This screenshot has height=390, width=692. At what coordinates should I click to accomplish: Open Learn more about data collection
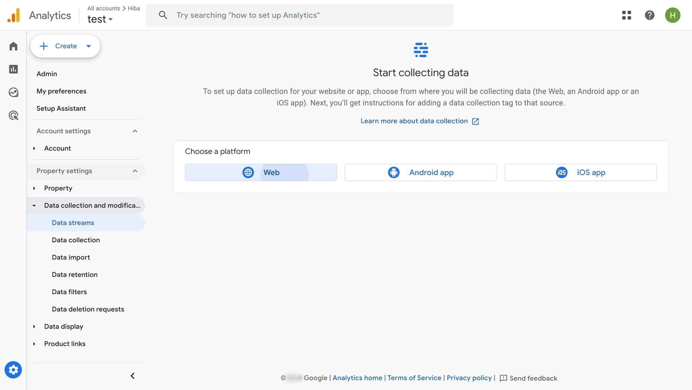[x=415, y=121]
